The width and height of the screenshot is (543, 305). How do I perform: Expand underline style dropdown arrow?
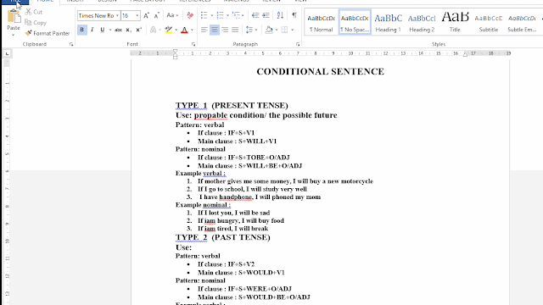point(110,30)
